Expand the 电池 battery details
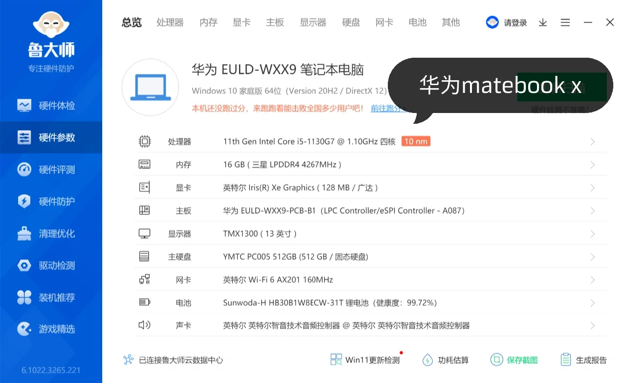Viewport: 626px width, 383px height. [592, 302]
